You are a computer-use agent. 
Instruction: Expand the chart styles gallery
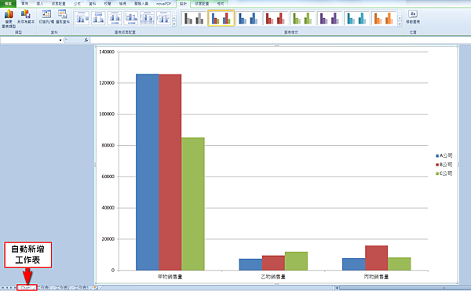click(x=400, y=24)
